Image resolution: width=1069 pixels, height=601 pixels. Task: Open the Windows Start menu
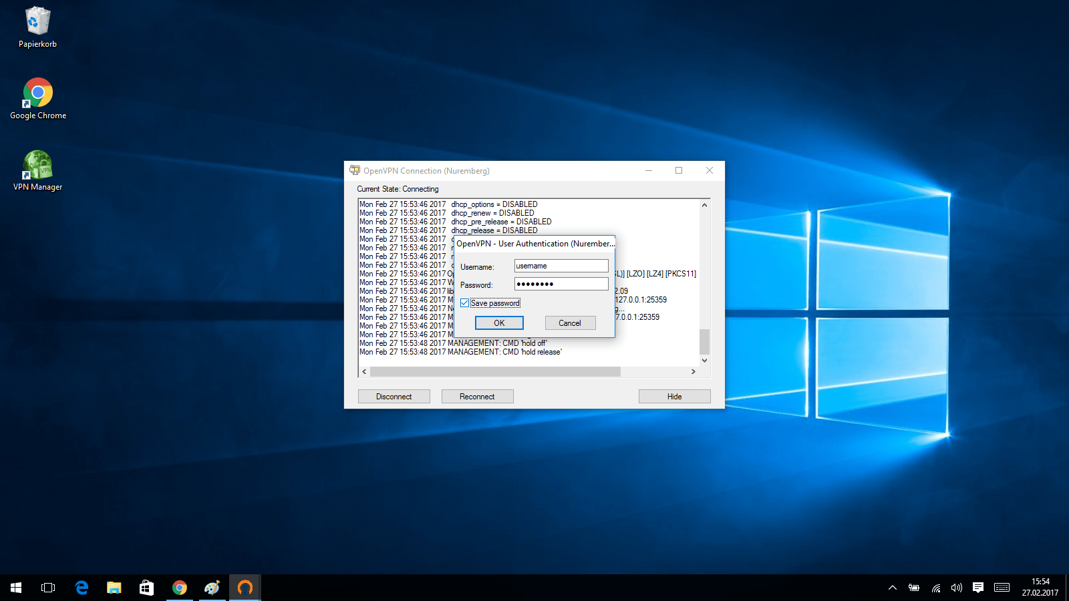pyautogui.click(x=16, y=588)
